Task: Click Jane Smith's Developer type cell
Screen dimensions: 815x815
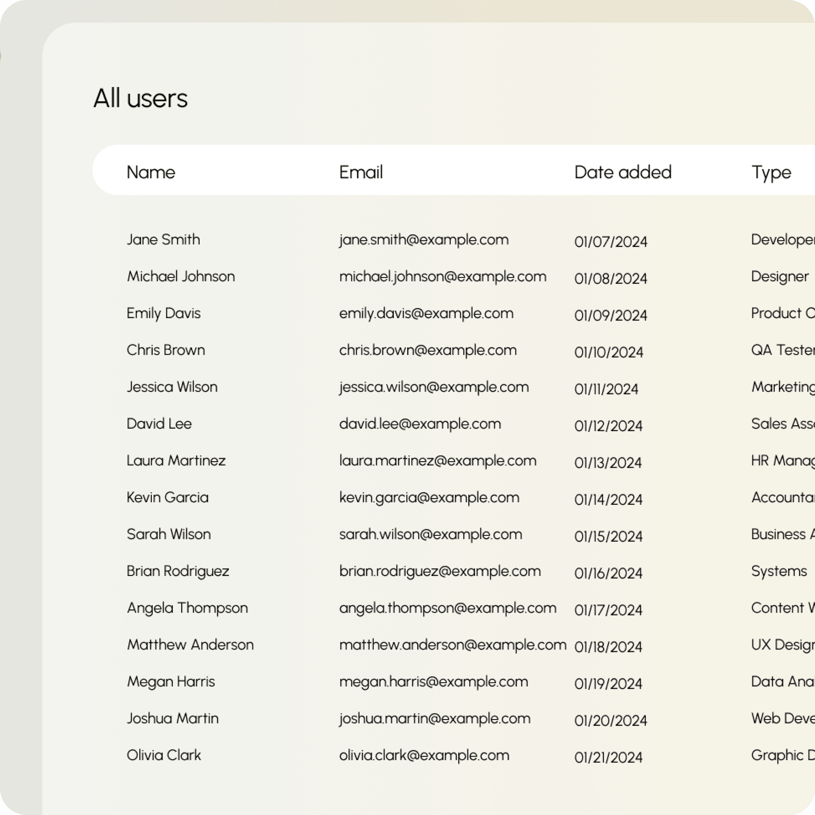Action: (783, 240)
